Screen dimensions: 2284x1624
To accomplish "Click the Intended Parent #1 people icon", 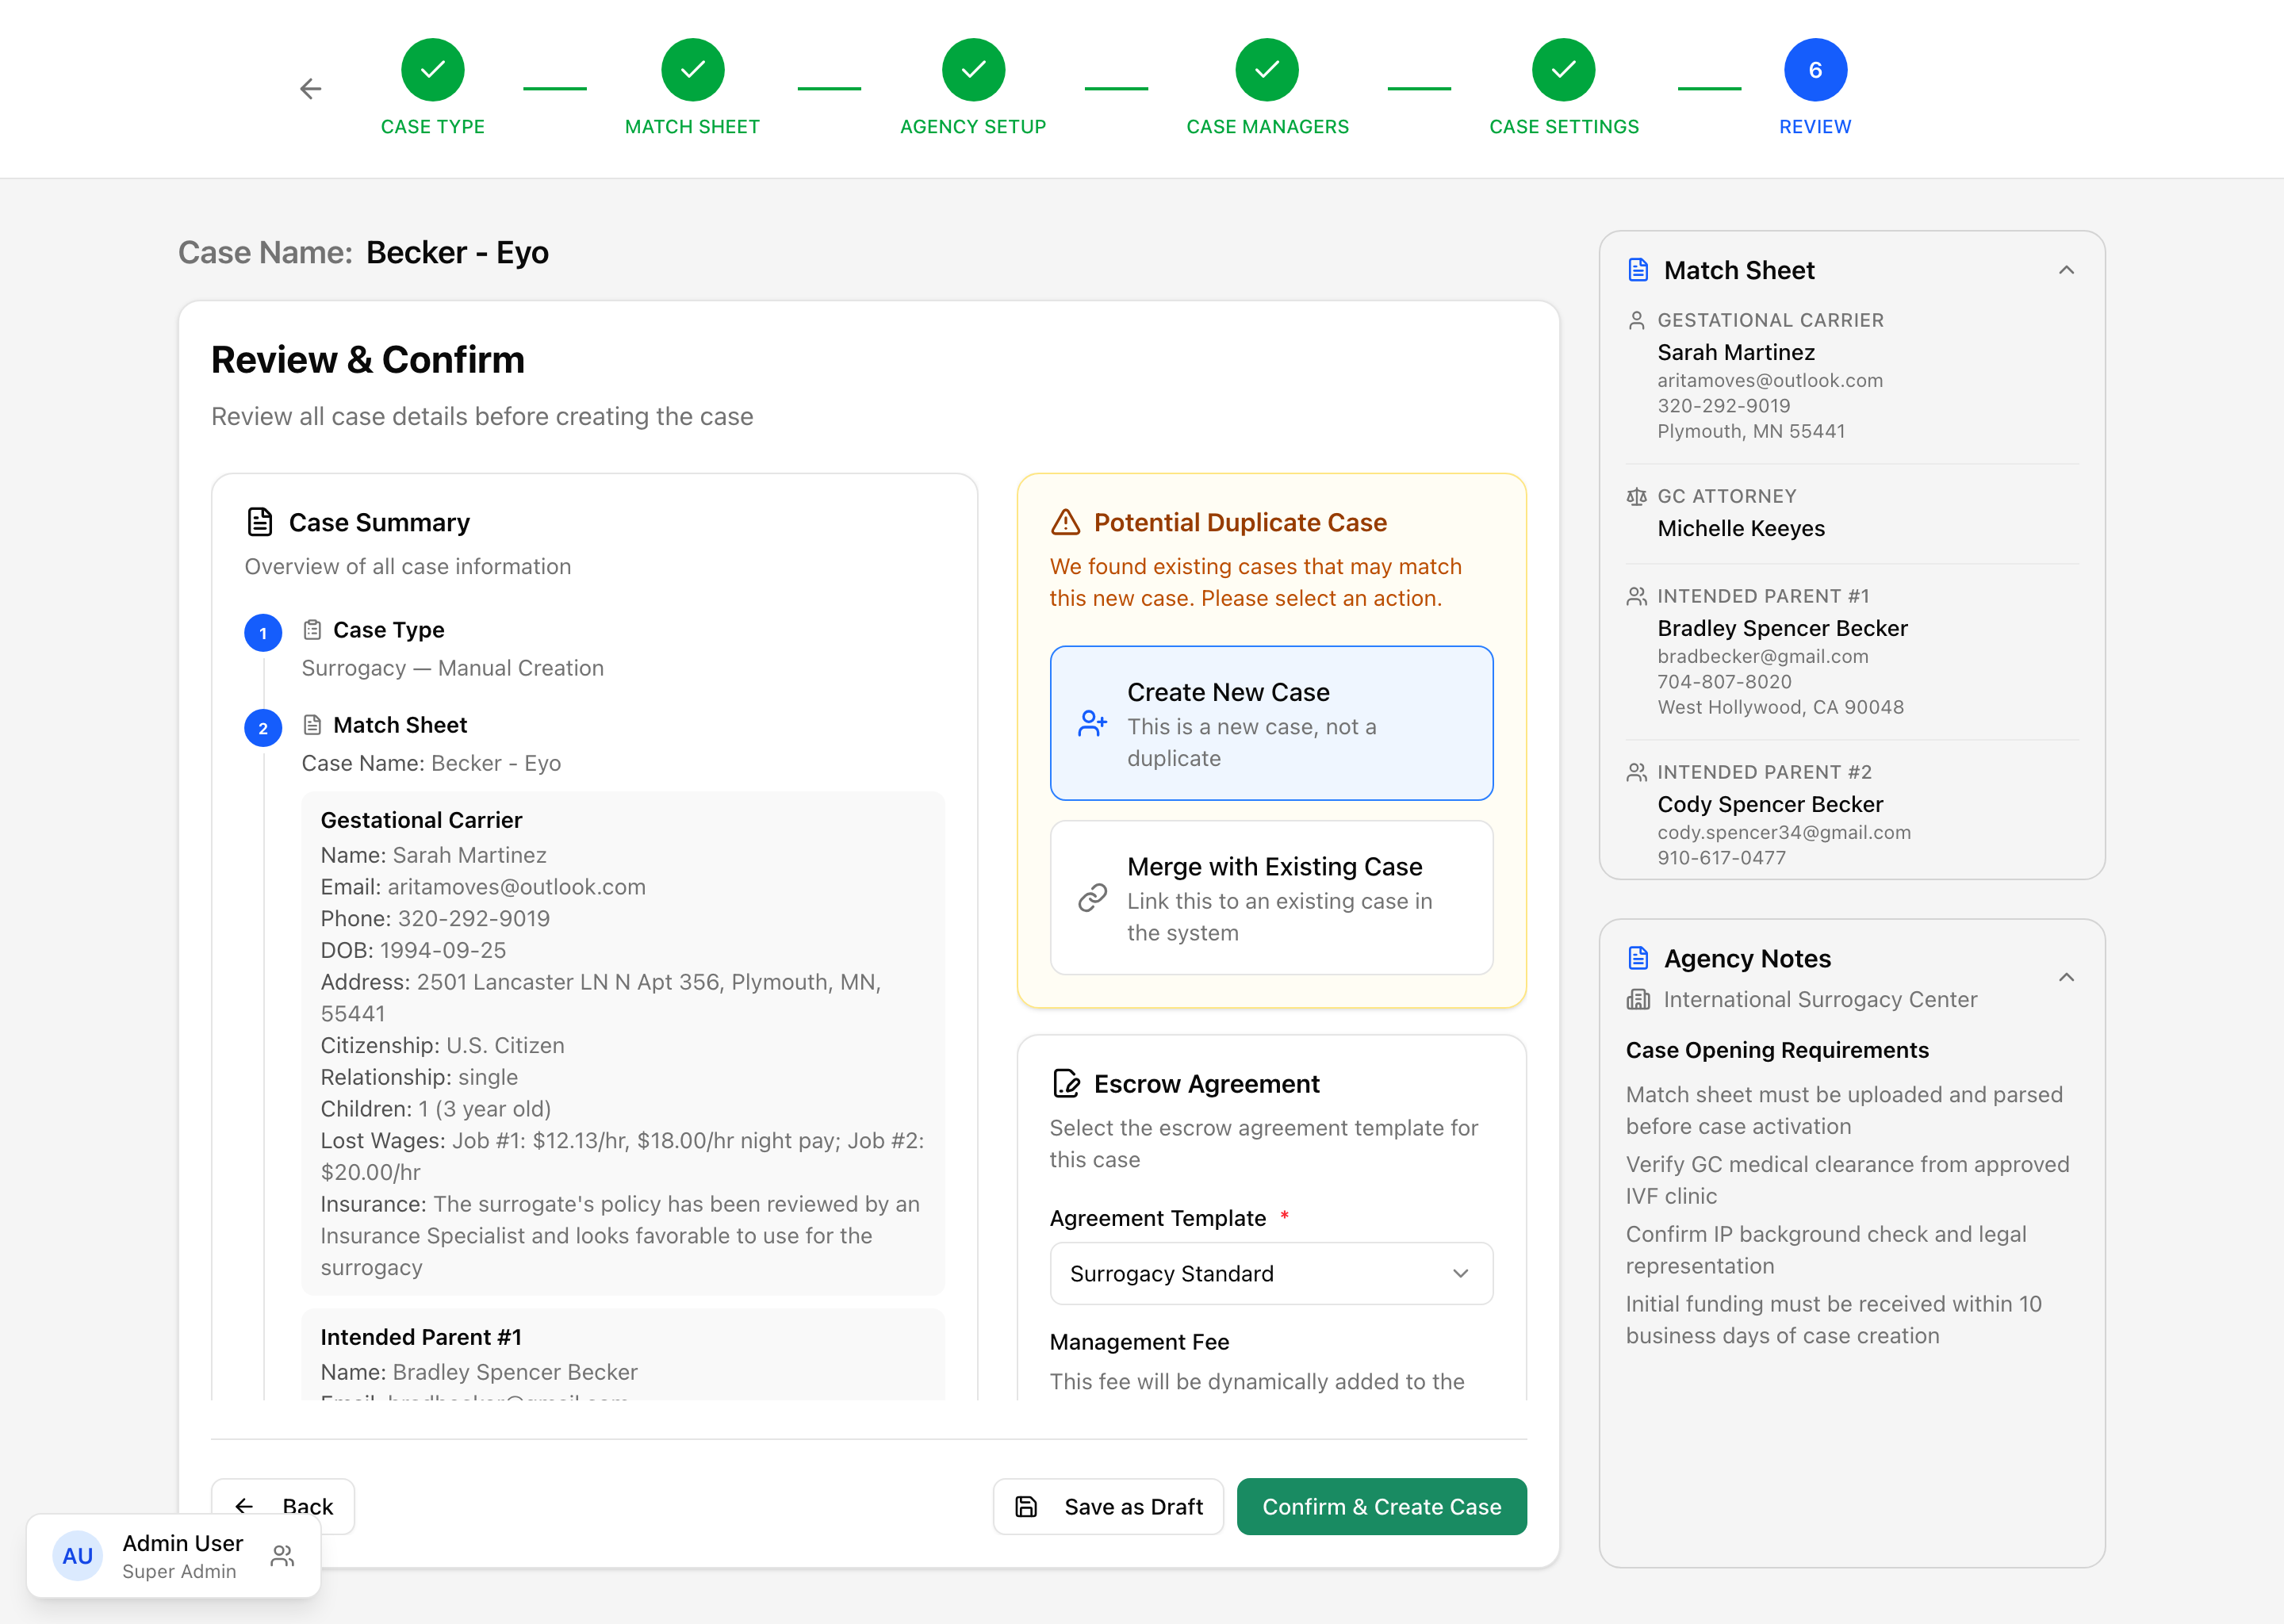I will click(x=1636, y=596).
